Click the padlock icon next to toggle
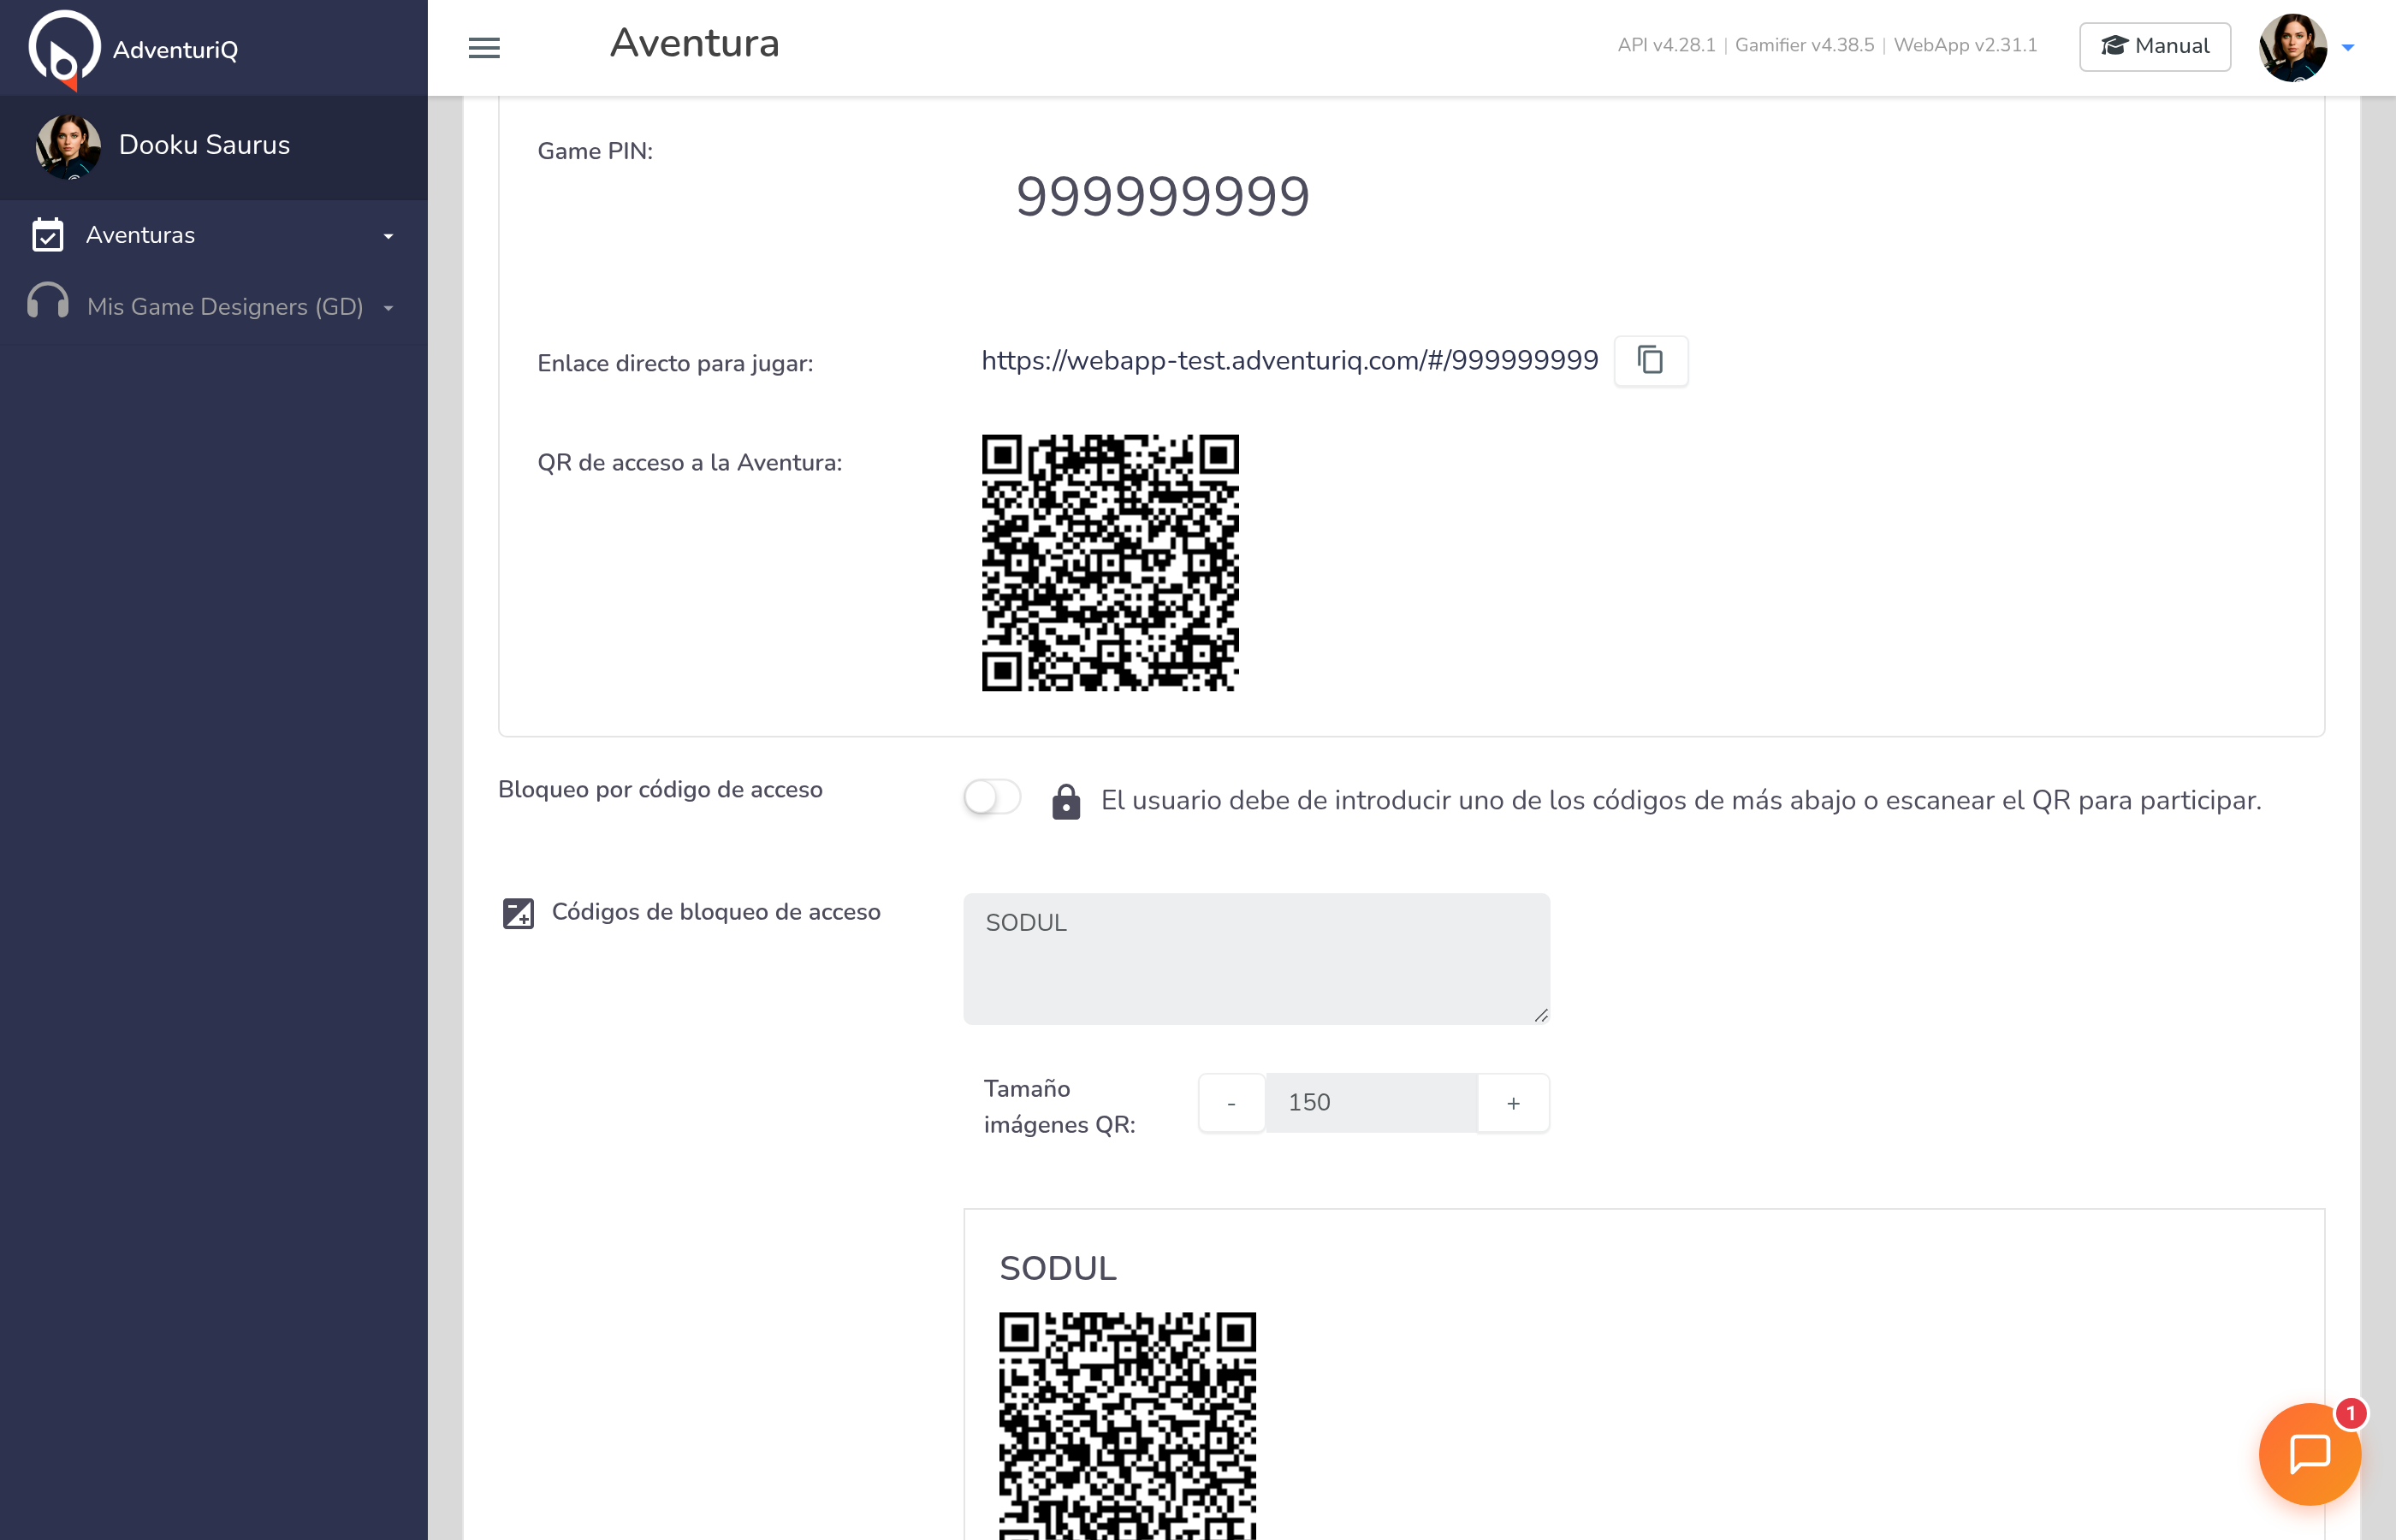Viewport: 2396px width, 1540px height. (1066, 801)
